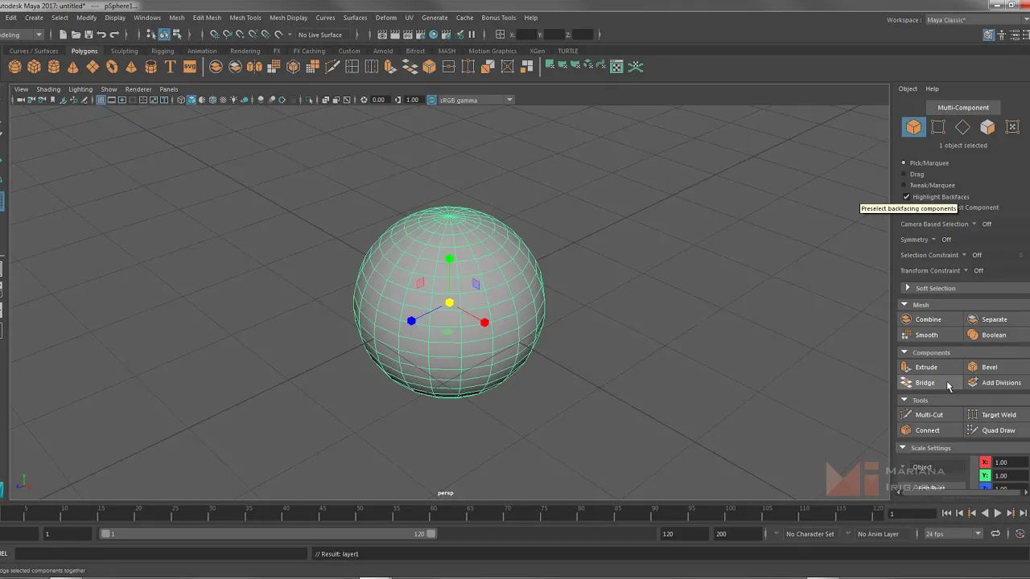The width and height of the screenshot is (1030, 579).
Task: Click the viewport exposure 0.00 field
Action: 378,100
